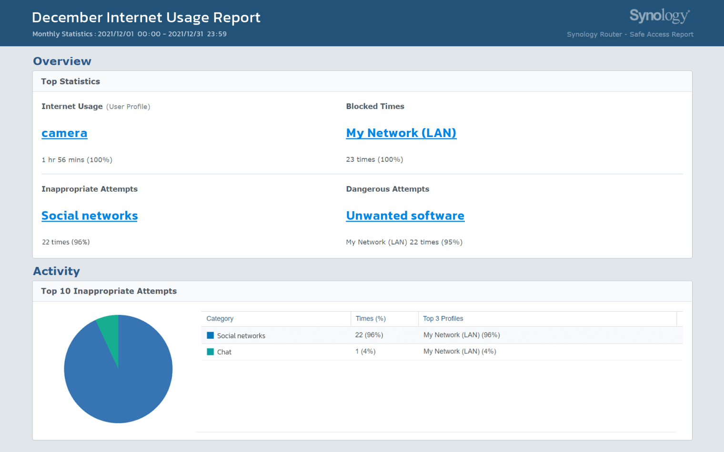724x452 pixels.
Task: Select the Chat table row
Action: tap(333, 352)
